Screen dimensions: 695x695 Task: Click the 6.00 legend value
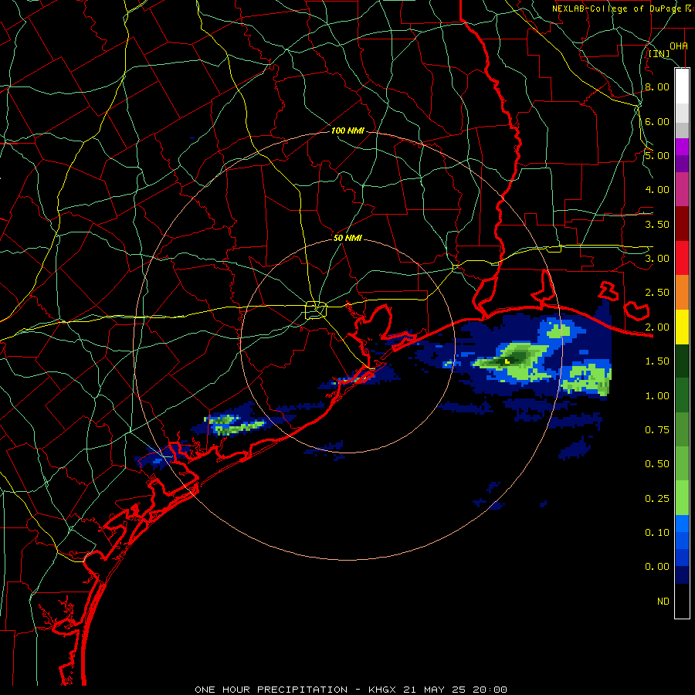(x=657, y=121)
